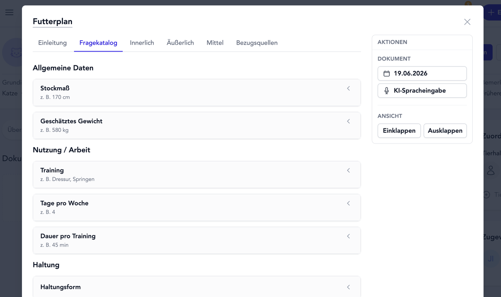Click the Allgemeine Daten heading
Image resolution: width=501 pixels, height=297 pixels.
[63, 68]
